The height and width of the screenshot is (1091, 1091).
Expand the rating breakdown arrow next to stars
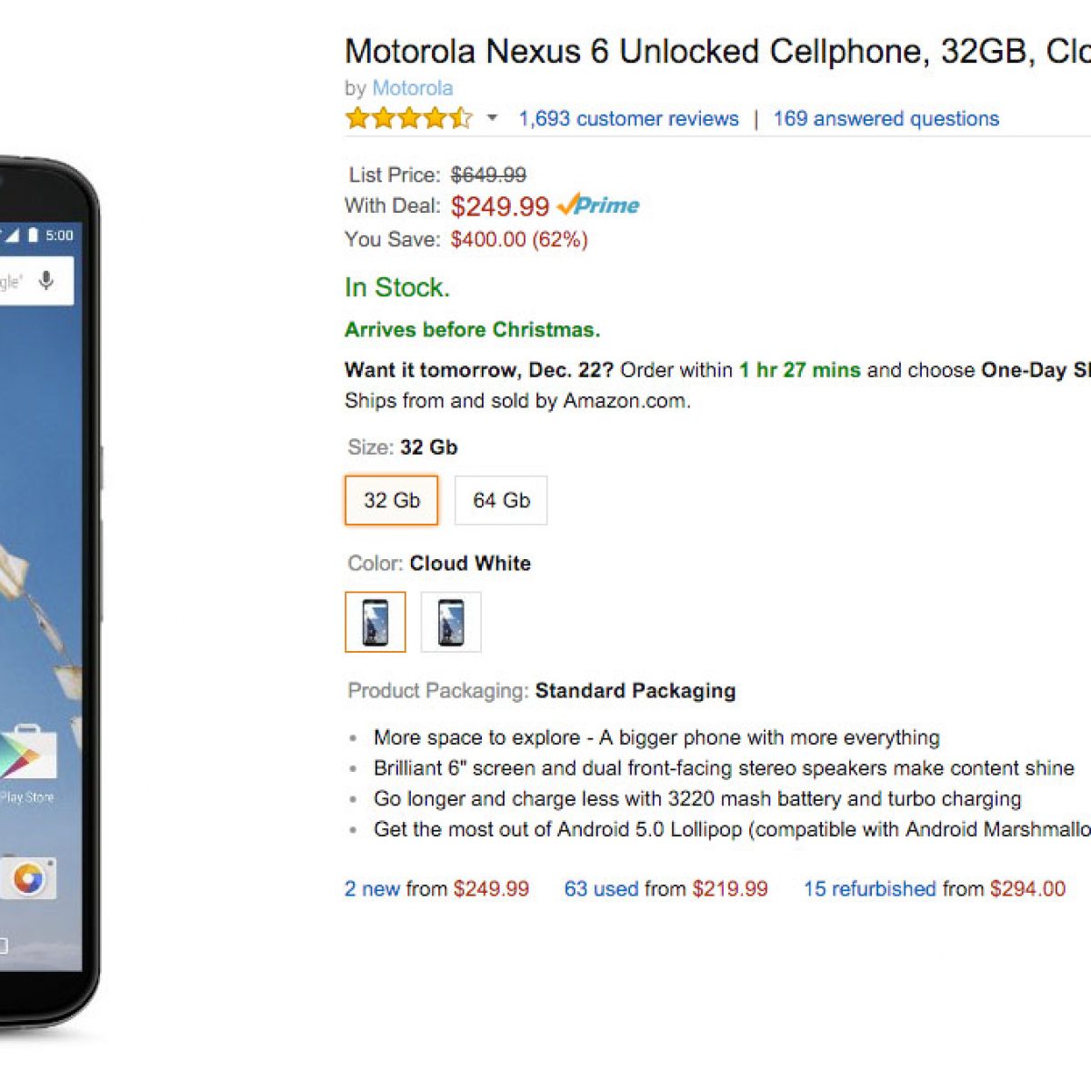click(x=492, y=118)
